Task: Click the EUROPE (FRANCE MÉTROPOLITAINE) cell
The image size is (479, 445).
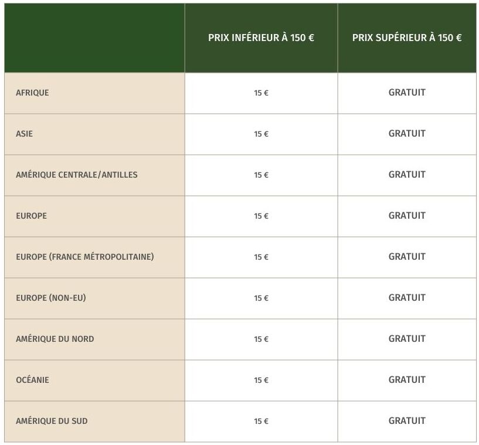Action: pos(94,257)
